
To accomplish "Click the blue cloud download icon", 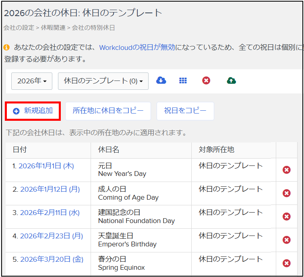I will (x=161, y=81).
